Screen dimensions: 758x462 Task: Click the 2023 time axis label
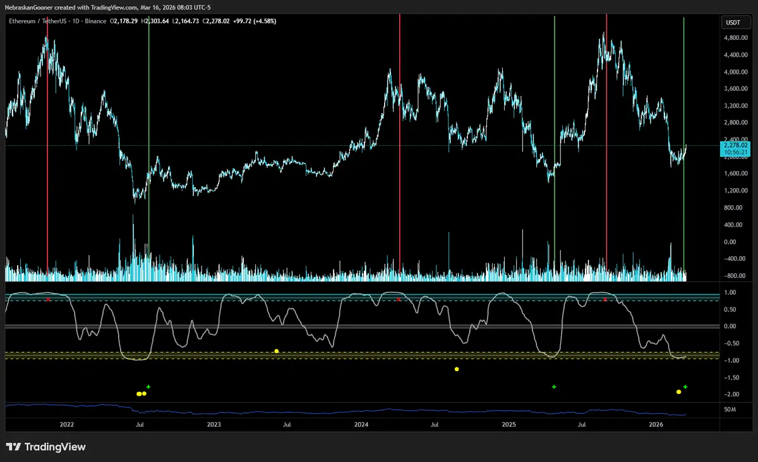[214, 426]
